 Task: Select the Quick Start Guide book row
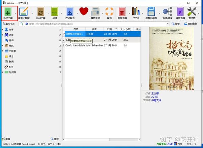tap(101, 45)
